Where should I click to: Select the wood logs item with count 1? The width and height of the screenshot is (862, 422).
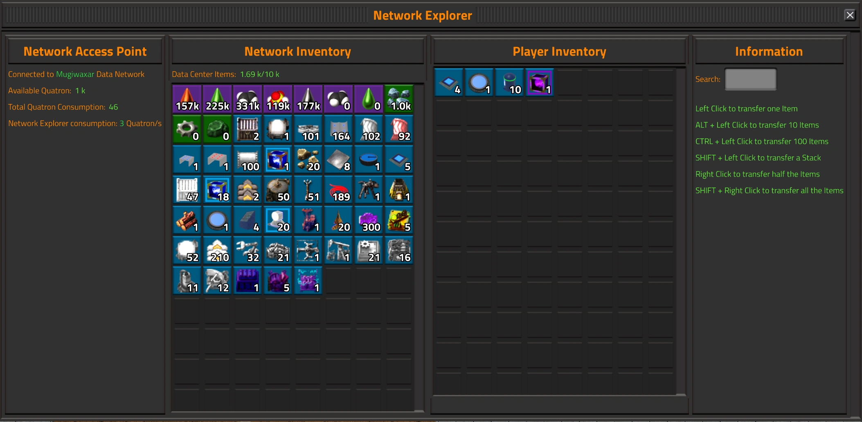(x=187, y=220)
